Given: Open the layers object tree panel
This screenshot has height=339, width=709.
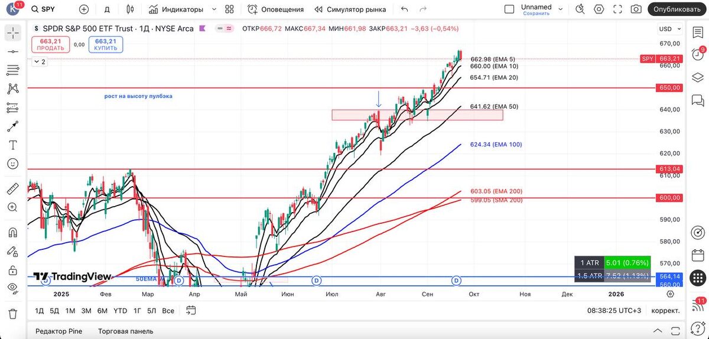Looking at the screenshot, I should [698, 77].
